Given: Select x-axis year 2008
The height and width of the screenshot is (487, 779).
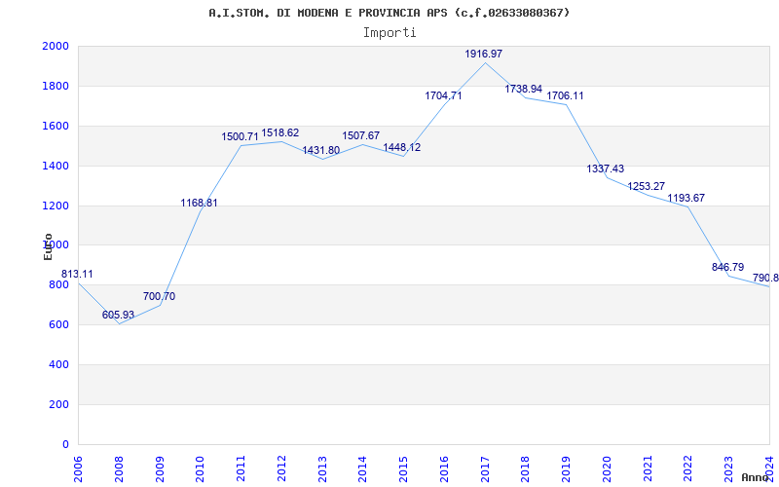Looking at the screenshot, I should (119, 469).
